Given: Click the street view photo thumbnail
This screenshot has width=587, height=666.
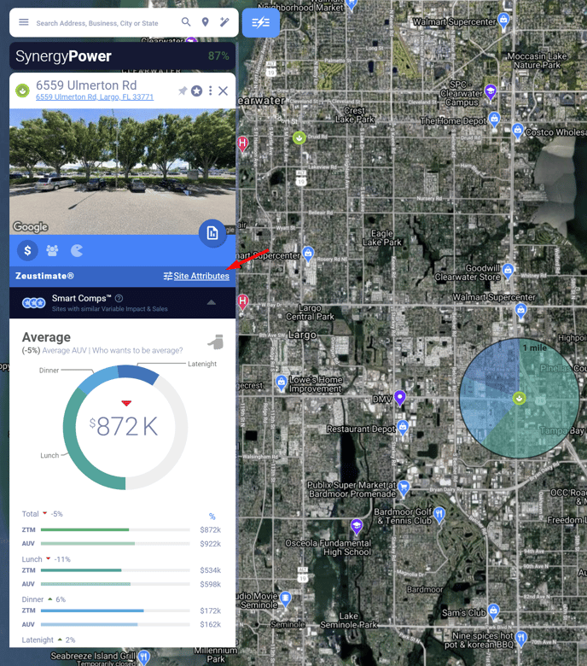Looking at the screenshot, I should (x=122, y=172).
